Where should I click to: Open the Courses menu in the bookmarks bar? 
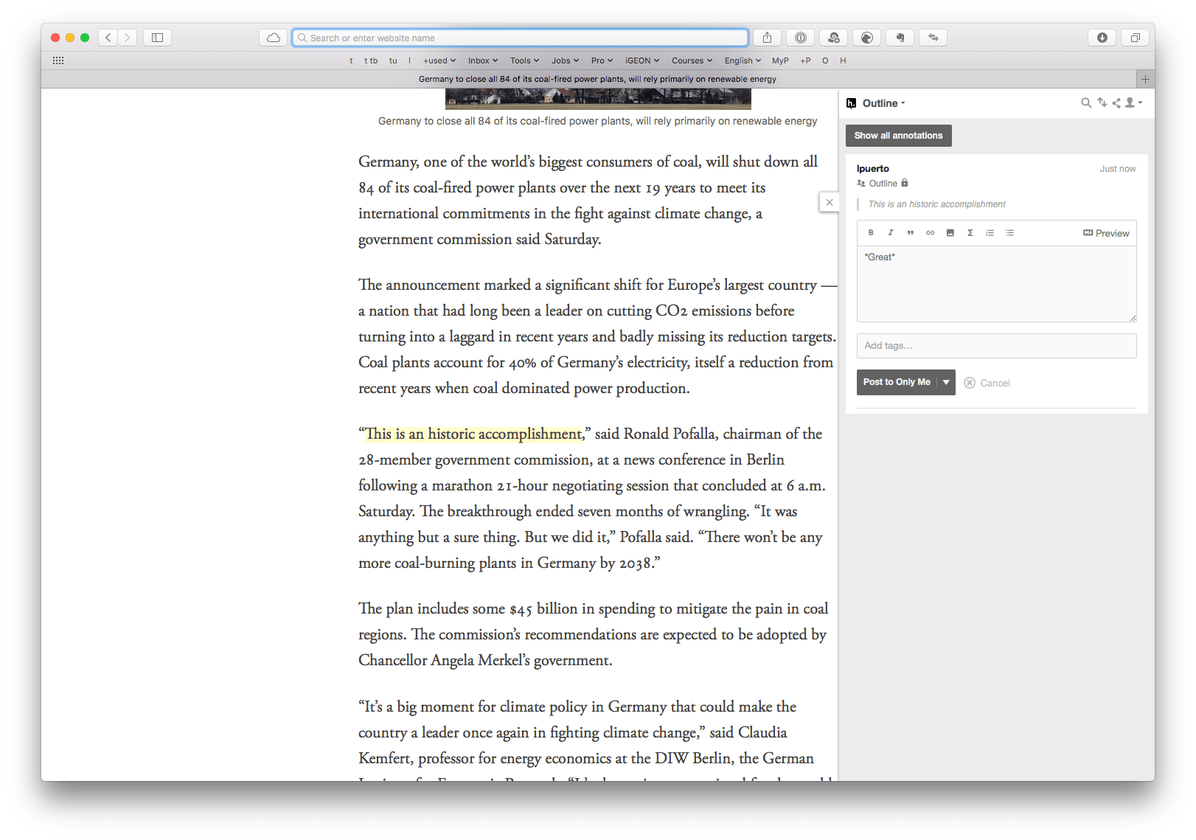(x=690, y=60)
